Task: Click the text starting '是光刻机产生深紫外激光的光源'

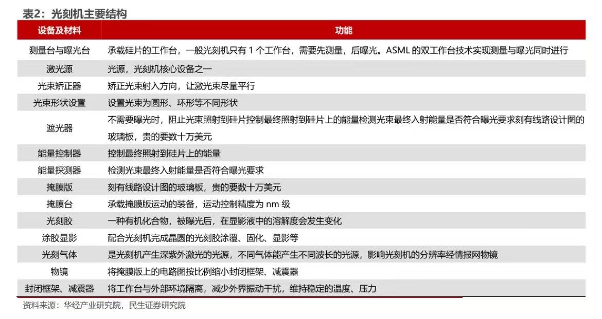Action: [303, 255]
